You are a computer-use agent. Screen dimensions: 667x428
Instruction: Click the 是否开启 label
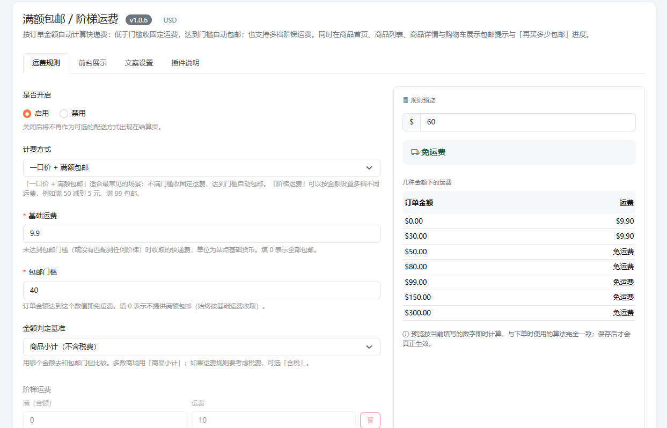click(37, 95)
